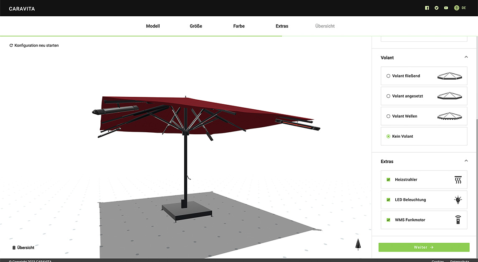Click the green Weiter button
Screen dimensions: 478x262
424,247
